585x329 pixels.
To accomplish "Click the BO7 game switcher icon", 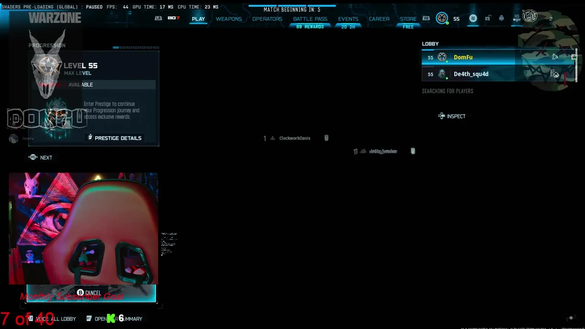I will pyautogui.click(x=173, y=18).
